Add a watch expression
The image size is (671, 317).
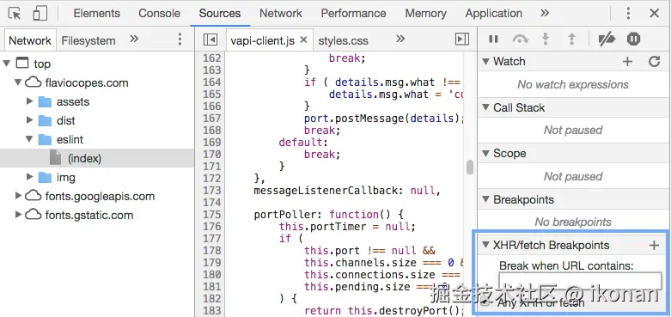(x=627, y=62)
